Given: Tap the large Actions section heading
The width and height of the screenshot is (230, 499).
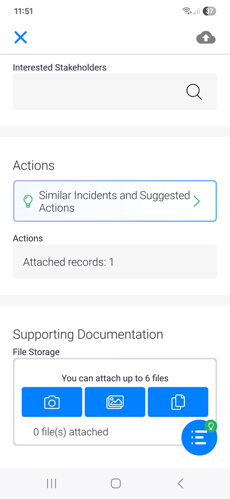Looking at the screenshot, I should [34, 165].
